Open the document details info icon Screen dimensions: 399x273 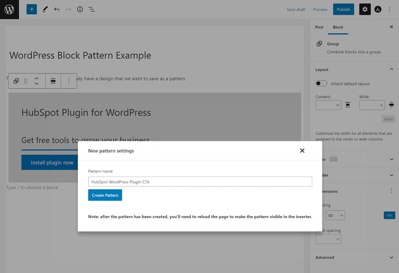pos(80,9)
